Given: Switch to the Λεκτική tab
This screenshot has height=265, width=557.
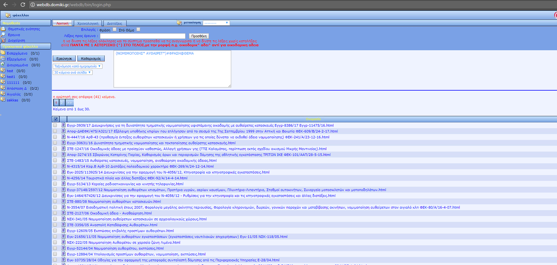Looking at the screenshot, I should (x=62, y=23).
